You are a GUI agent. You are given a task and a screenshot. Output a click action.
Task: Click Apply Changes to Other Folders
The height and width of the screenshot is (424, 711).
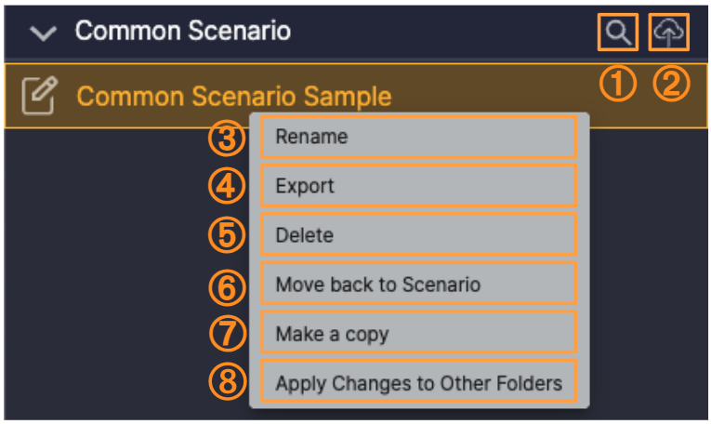click(x=418, y=382)
